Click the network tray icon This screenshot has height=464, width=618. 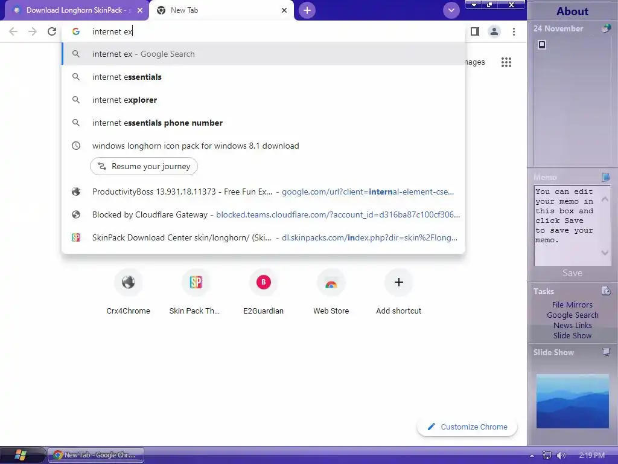(x=547, y=456)
